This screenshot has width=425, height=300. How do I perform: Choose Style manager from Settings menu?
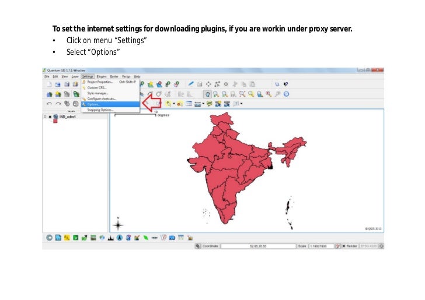pos(110,93)
